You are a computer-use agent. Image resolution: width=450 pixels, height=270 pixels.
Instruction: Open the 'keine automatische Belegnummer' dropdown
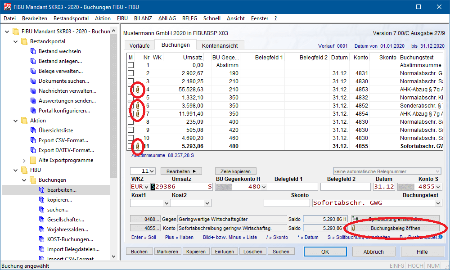437,171
